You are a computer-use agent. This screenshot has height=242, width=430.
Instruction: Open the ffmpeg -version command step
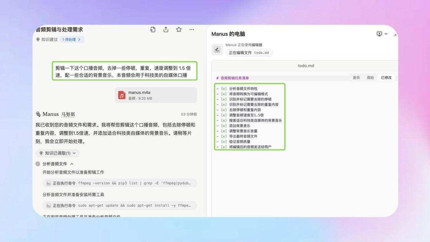pos(119,183)
